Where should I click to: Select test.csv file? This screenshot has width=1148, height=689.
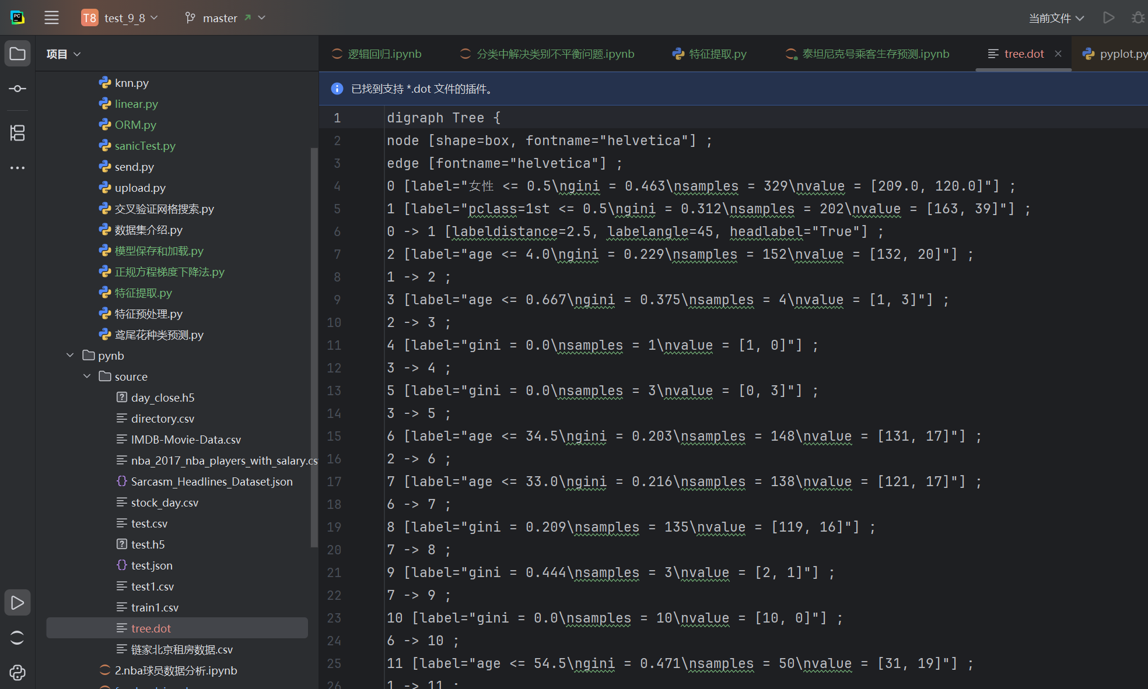[149, 523]
